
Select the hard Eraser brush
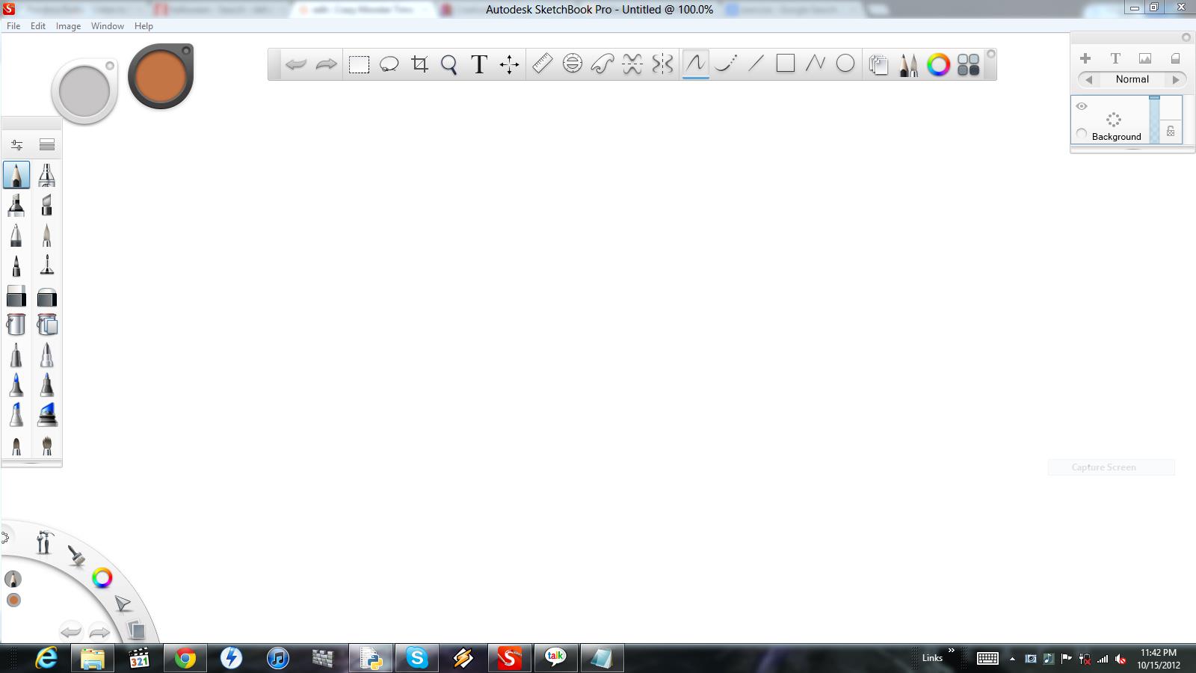click(16, 296)
